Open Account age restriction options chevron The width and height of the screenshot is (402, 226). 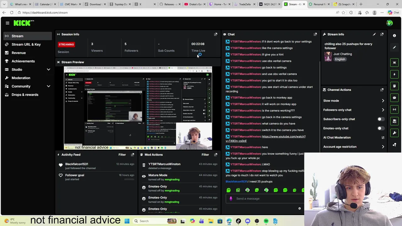tap(383, 147)
